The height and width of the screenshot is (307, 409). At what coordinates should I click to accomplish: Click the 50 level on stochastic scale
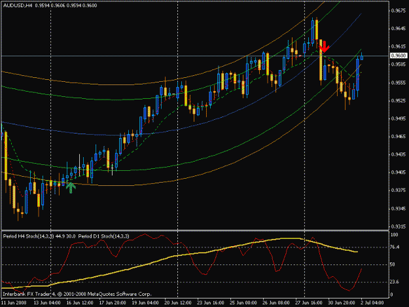click(392, 264)
